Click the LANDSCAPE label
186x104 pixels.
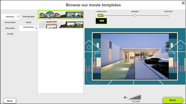(x=101, y=11)
